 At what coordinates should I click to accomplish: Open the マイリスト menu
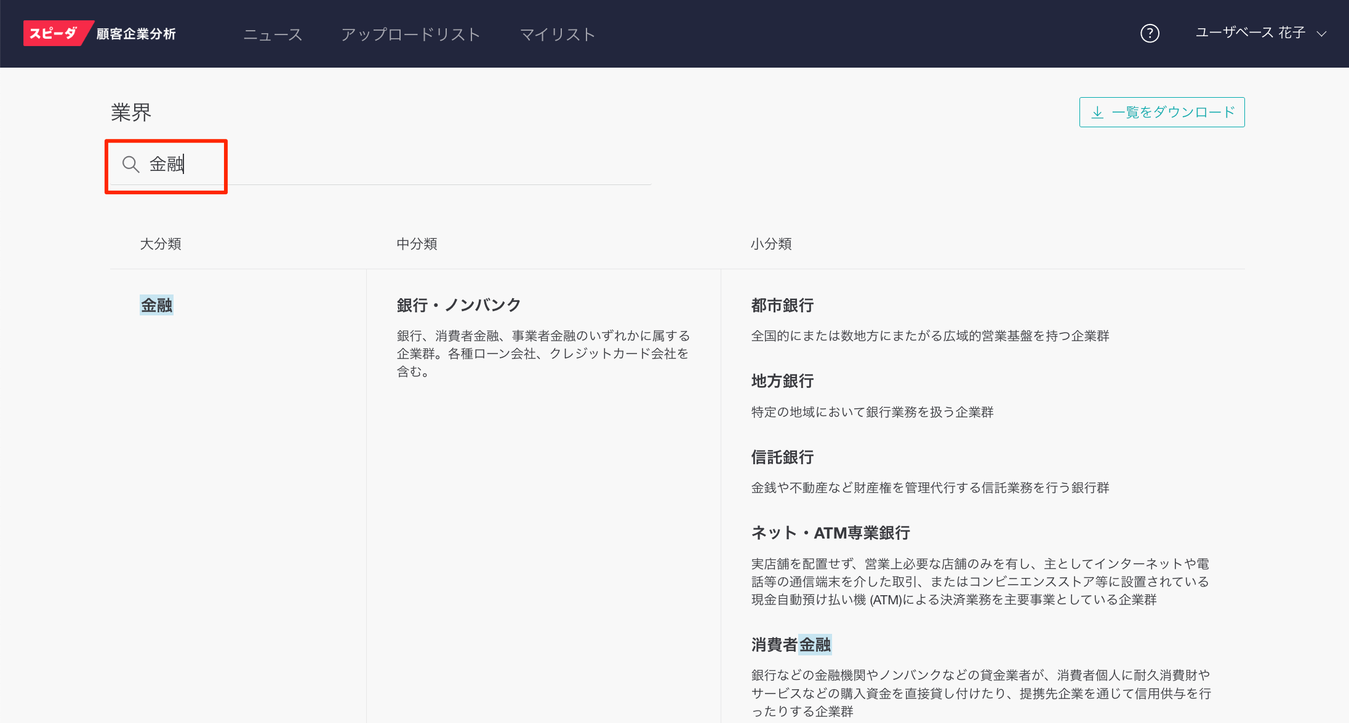point(558,34)
